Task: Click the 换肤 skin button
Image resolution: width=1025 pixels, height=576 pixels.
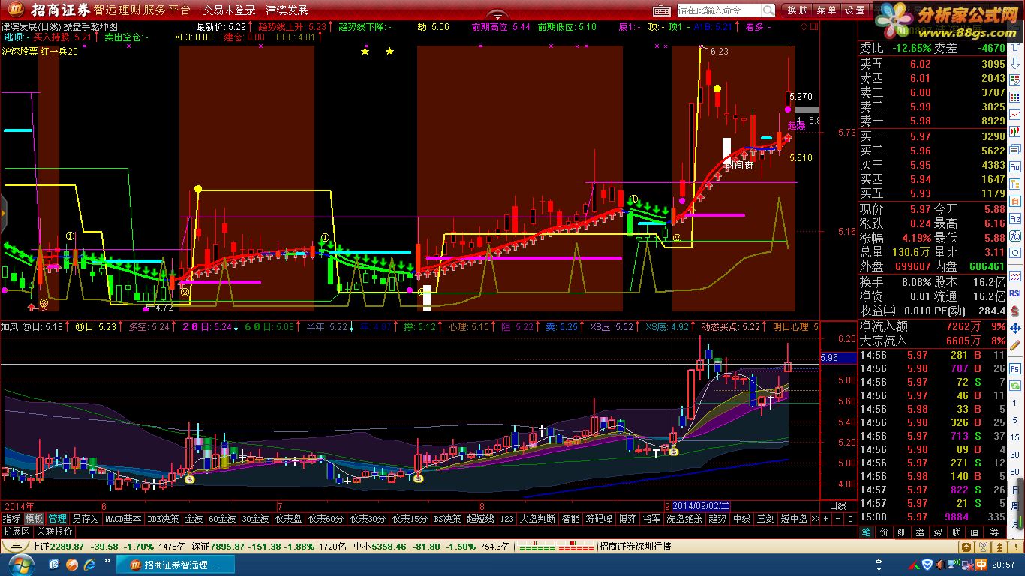Action: point(797,10)
